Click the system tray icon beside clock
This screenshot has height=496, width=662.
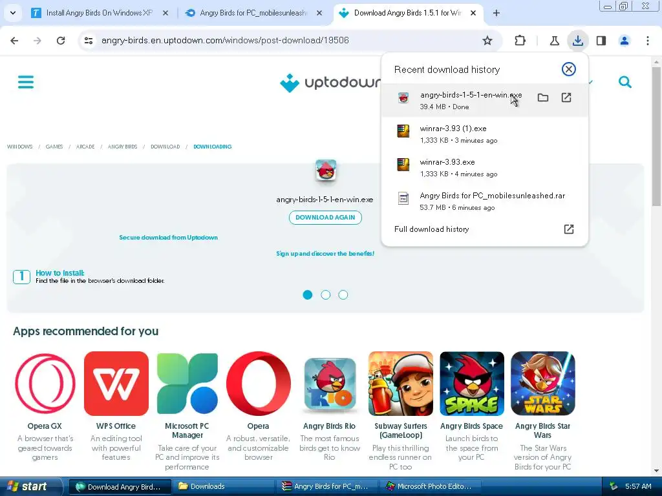614,486
